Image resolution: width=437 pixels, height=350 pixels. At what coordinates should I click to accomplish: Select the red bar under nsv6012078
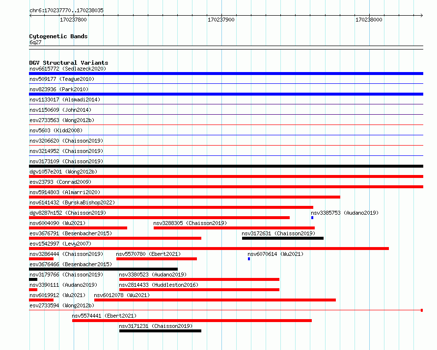[x=215, y=300]
